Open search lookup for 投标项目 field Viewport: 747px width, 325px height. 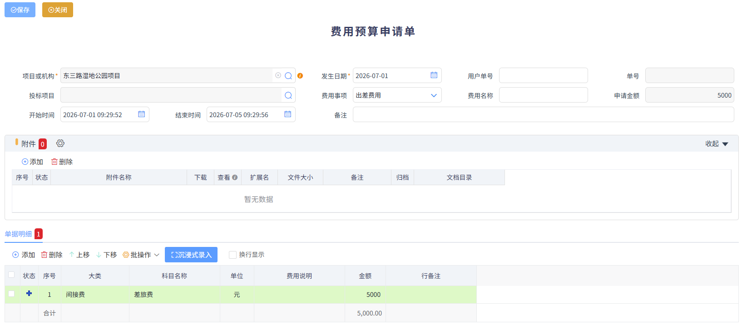288,95
